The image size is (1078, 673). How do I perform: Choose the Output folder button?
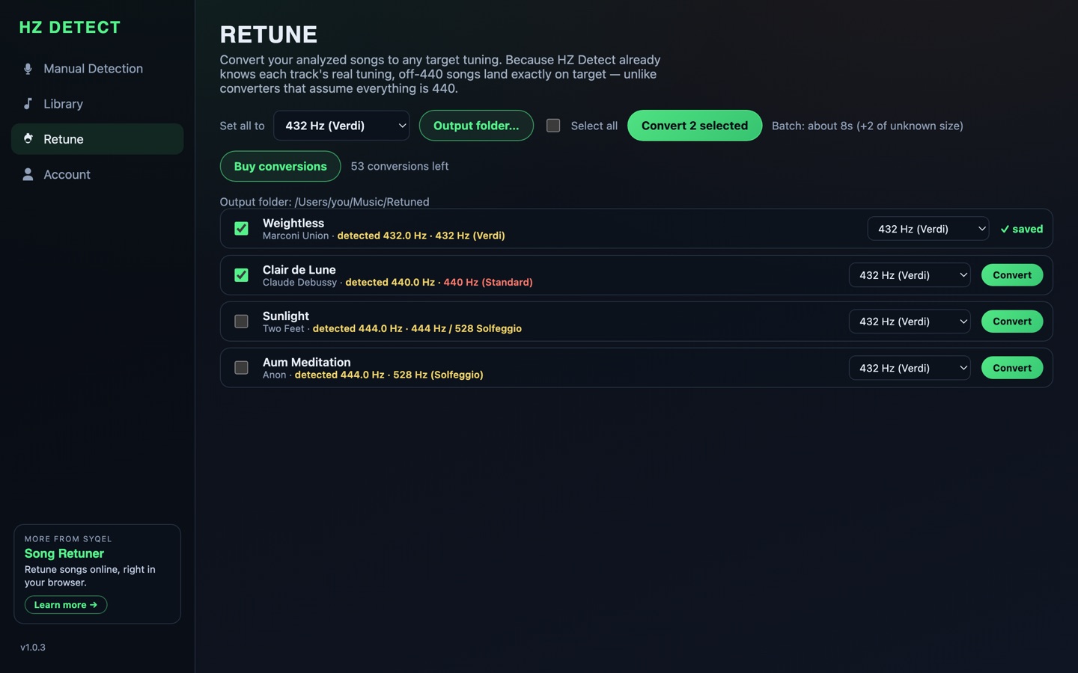click(476, 126)
